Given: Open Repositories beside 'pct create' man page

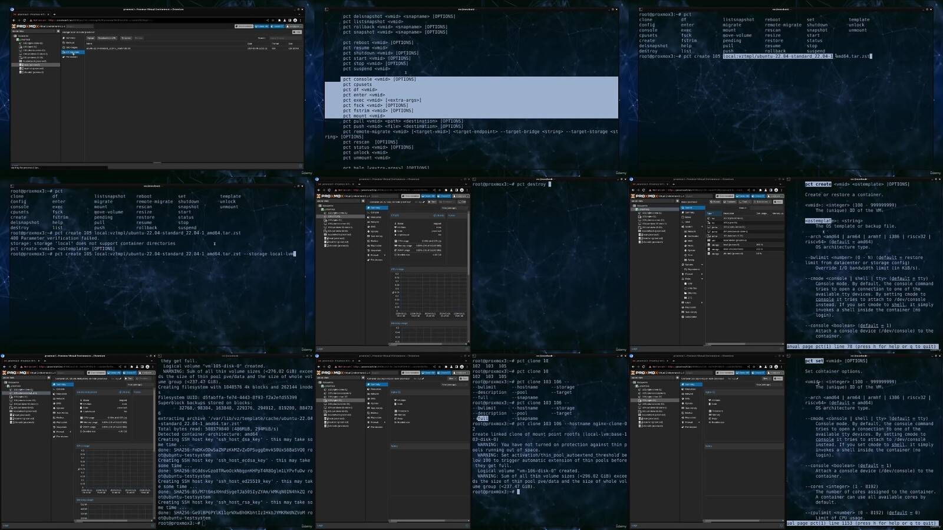Looking at the screenshot, I should [693, 269].
